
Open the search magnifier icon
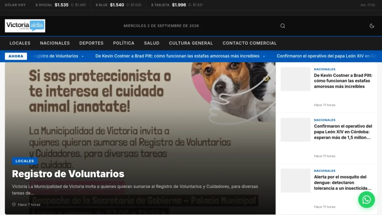coord(283,26)
